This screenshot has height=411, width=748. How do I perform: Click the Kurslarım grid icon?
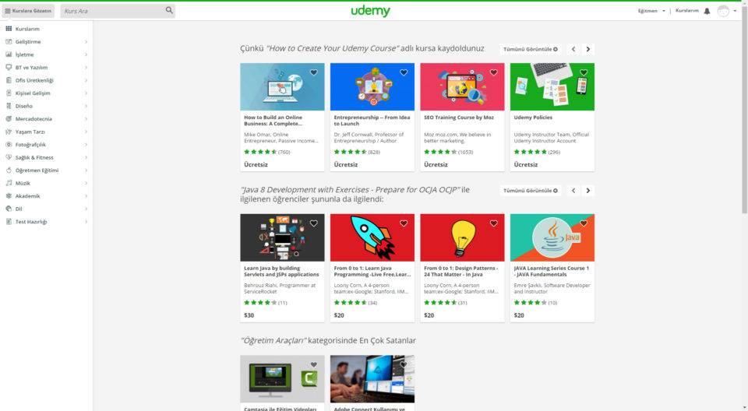pyautogui.click(x=9, y=29)
